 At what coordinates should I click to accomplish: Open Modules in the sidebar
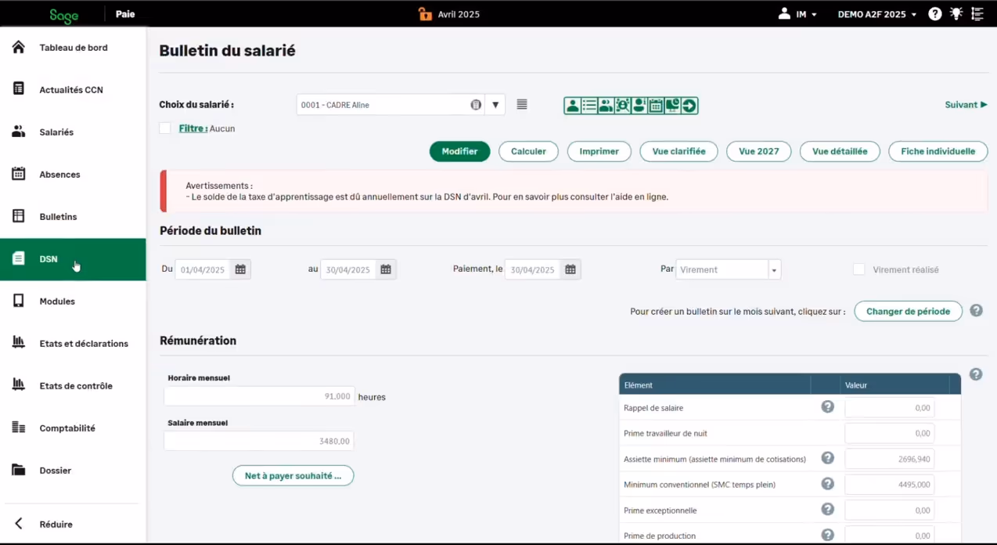73,301
